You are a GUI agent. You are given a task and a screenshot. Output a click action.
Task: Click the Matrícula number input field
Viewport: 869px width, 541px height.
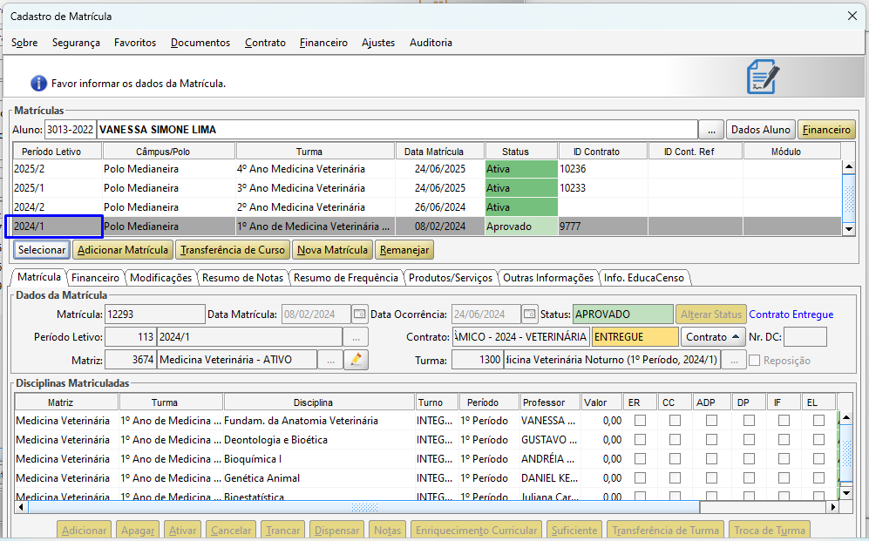pyautogui.click(x=154, y=314)
